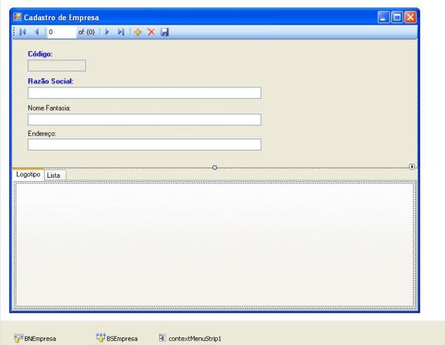Select BNEmpresa component in tray
The image size is (445, 345).
coord(35,338)
